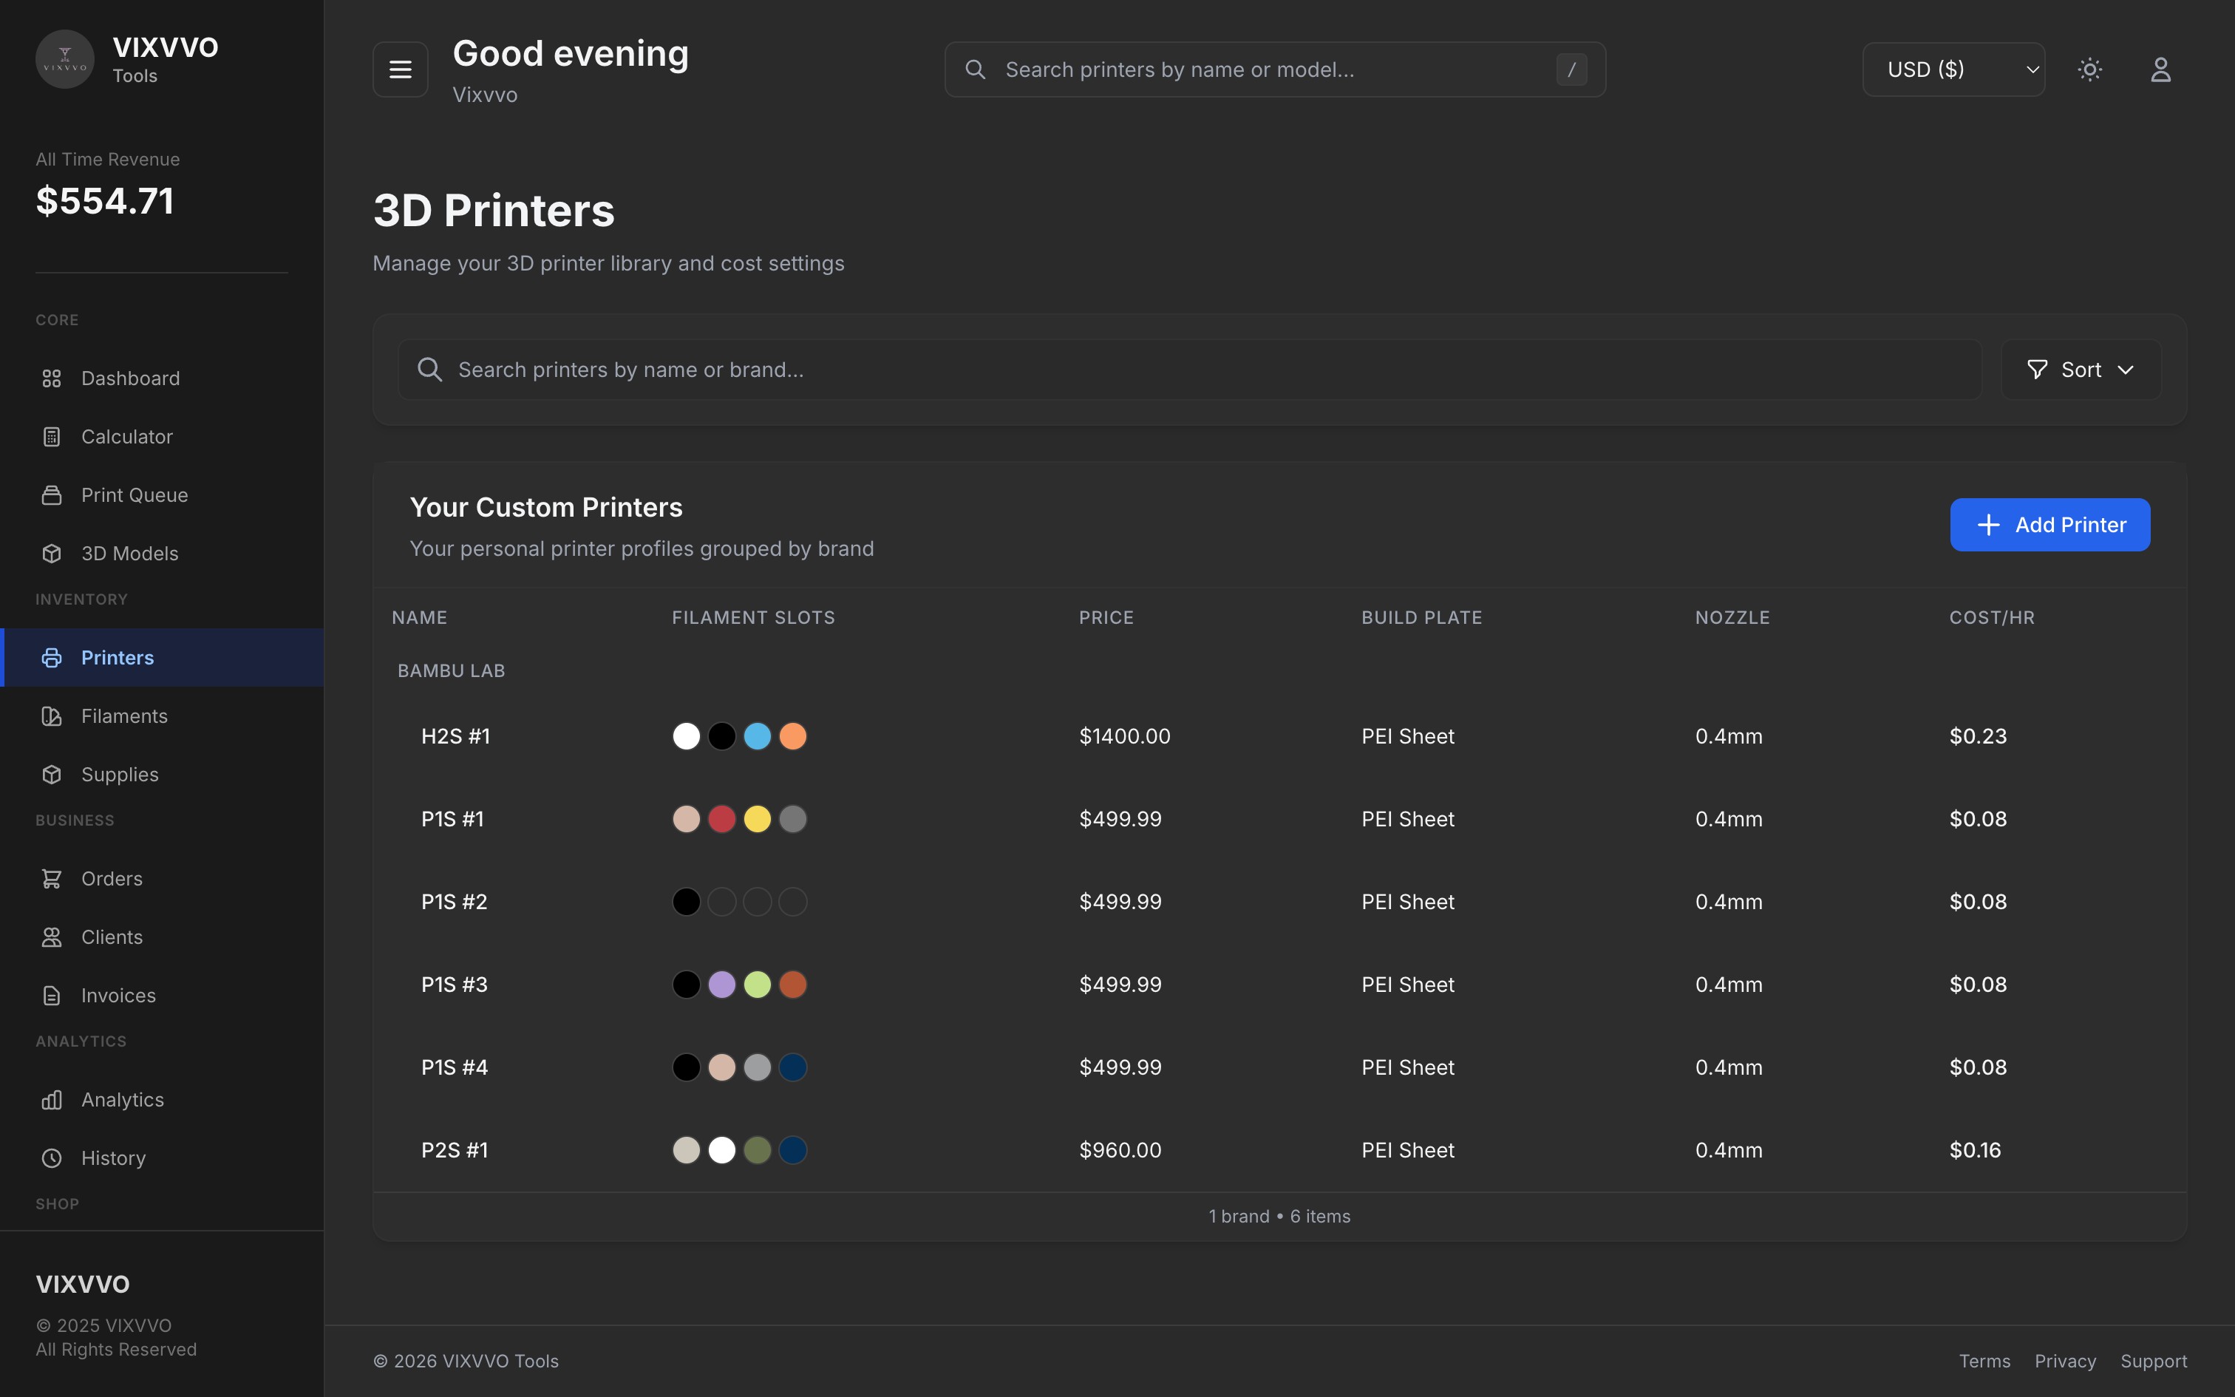The height and width of the screenshot is (1397, 2235).
Task: Navigate to Filaments in the sidebar
Action: click(123, 716)
